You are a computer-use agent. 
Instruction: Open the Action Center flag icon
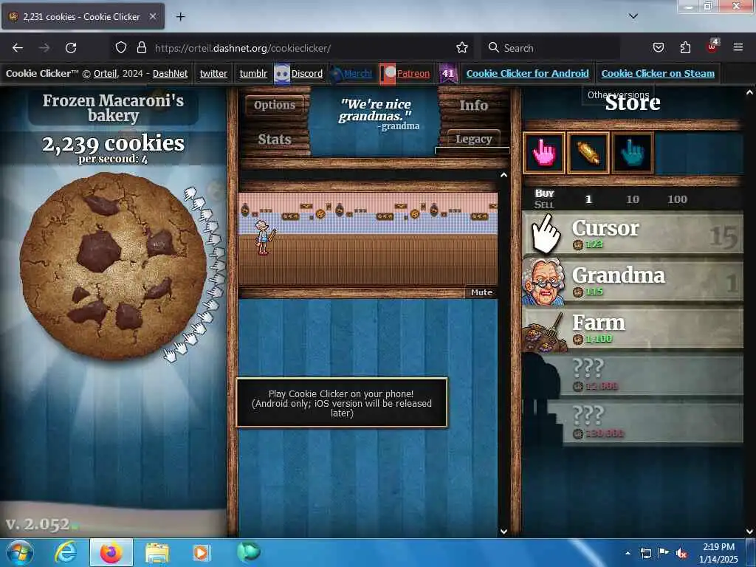663,553
